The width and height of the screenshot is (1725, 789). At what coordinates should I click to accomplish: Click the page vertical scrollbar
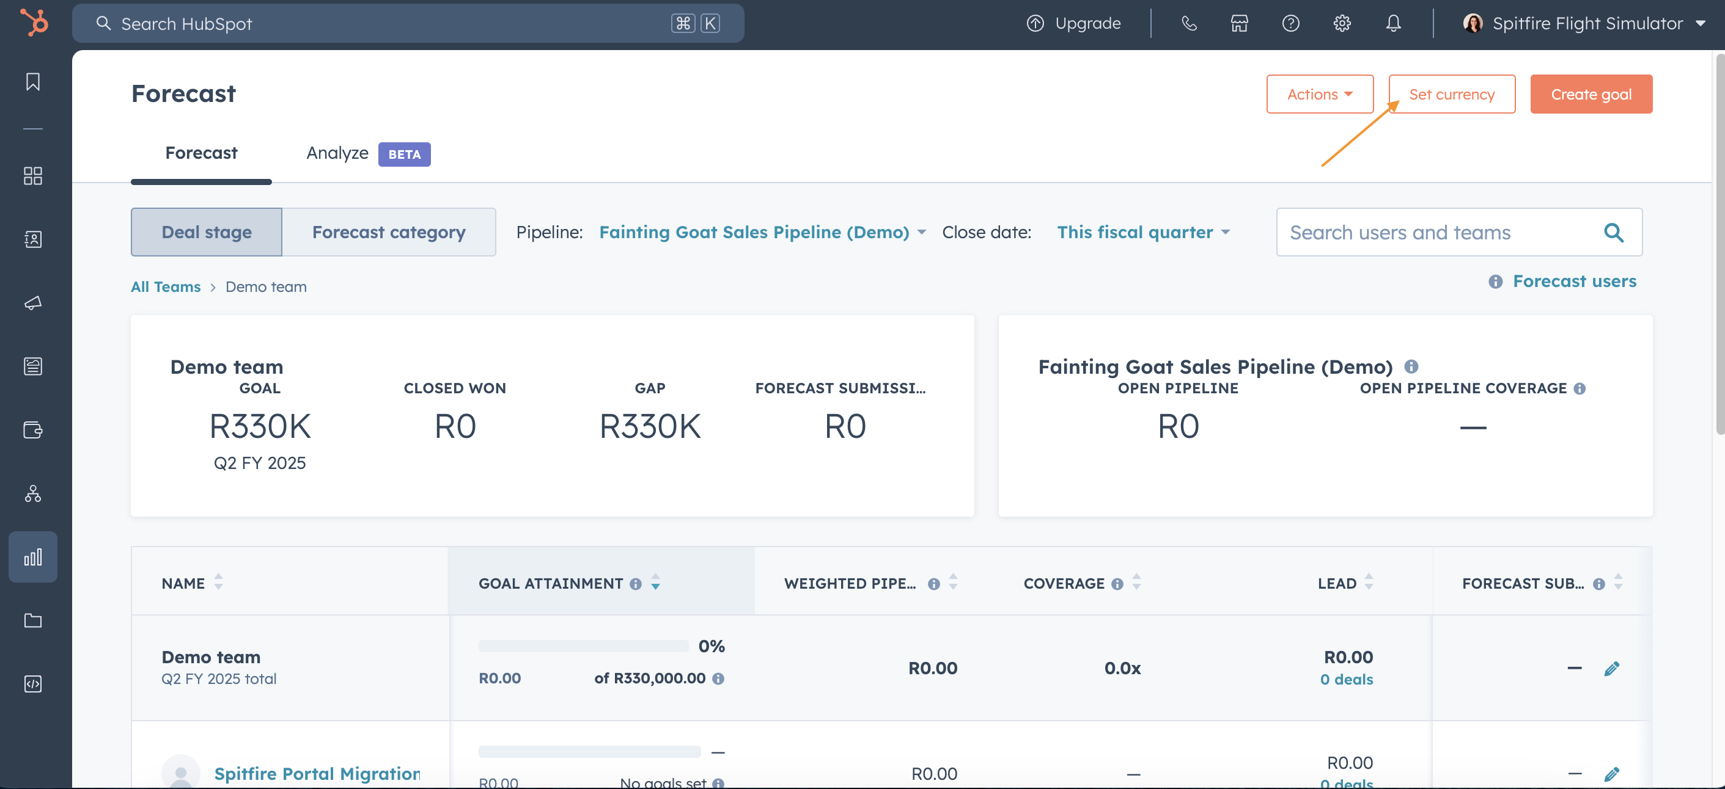[1719, 243]
